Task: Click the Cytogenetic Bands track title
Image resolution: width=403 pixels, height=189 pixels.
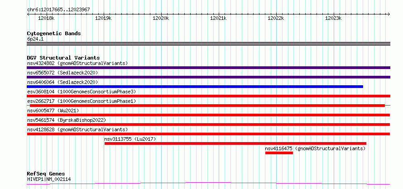Action: (54, 33)
